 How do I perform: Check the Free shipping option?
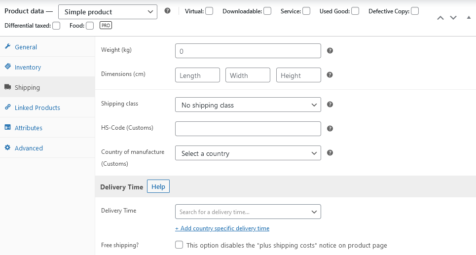pos(179,245)
